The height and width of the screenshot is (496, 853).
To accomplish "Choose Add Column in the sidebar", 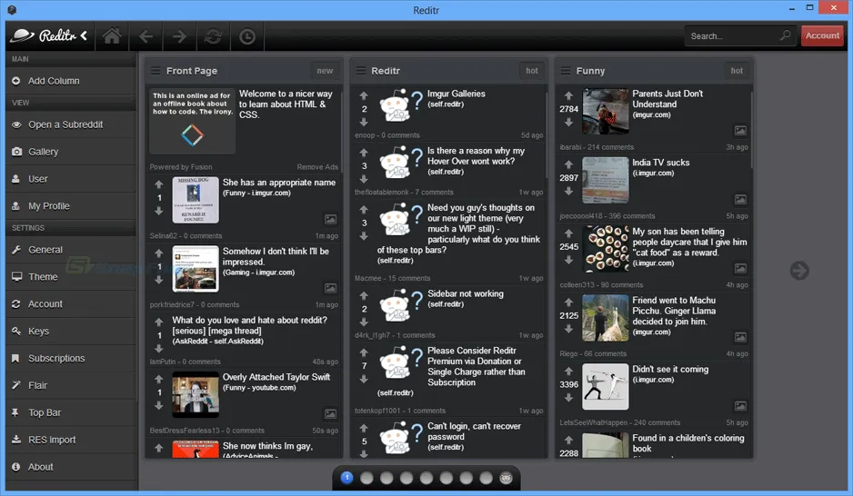I will coord(71,81).
